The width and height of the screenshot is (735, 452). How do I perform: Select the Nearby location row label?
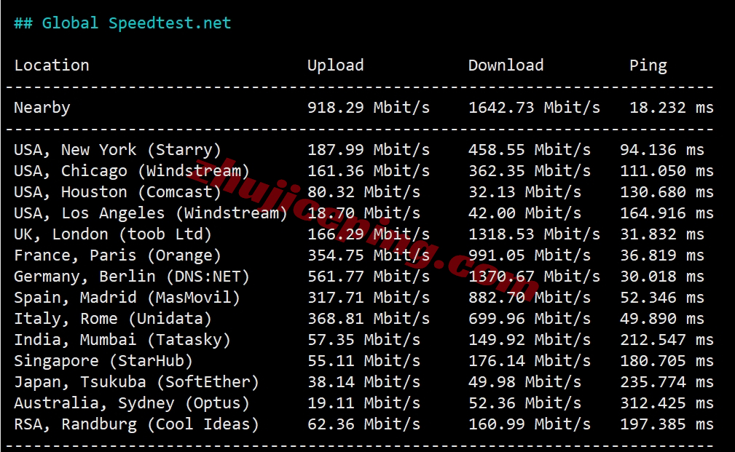tap(42, 108)
